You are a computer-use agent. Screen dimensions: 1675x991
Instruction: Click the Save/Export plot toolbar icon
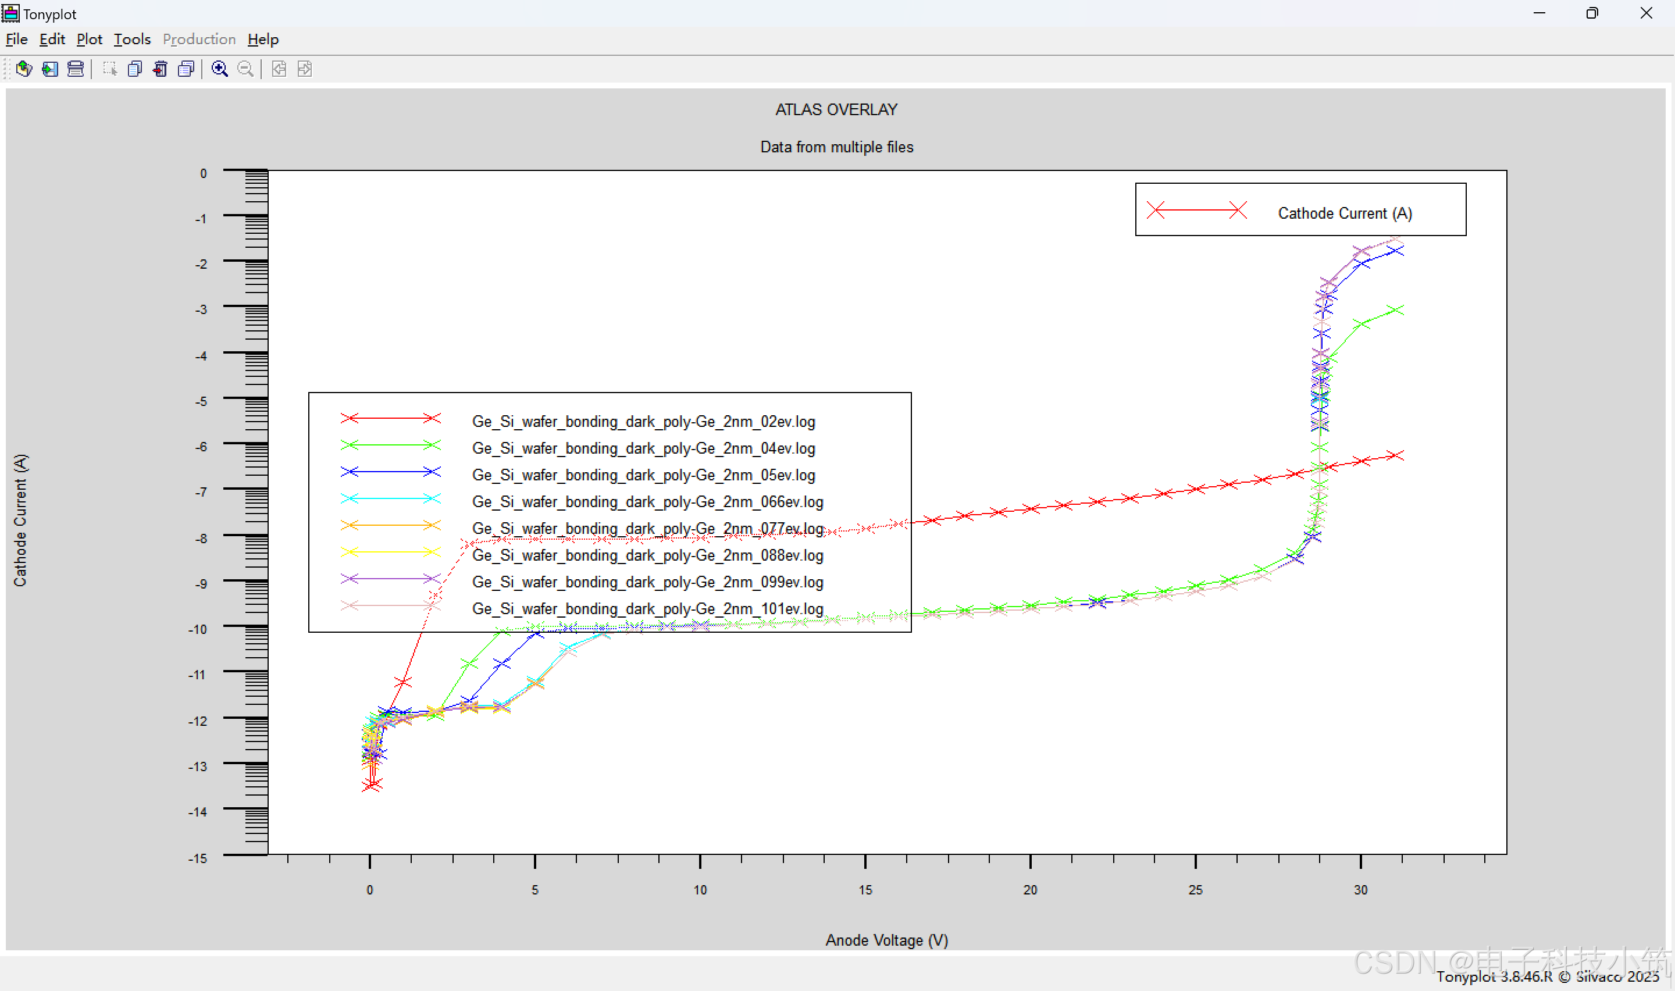[50, 69]
